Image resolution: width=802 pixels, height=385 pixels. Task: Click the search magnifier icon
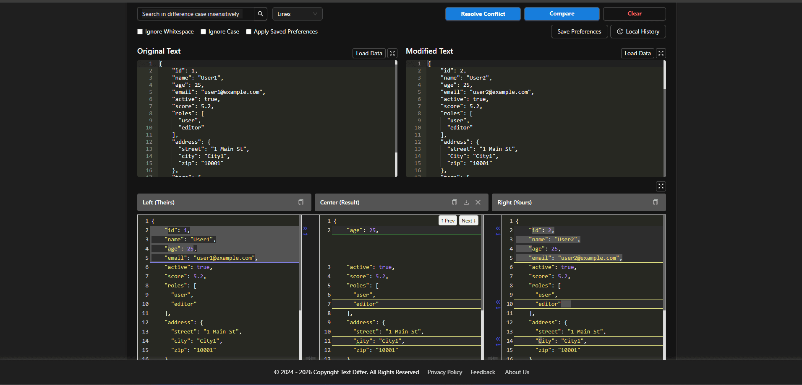point(261,14)
